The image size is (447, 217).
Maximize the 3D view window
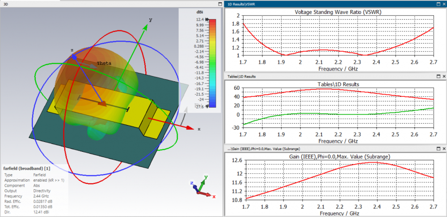tap(220, 4)
